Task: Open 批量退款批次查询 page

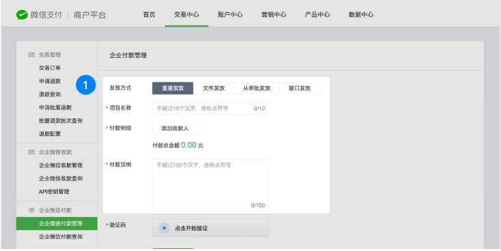Action: point(61,120)
